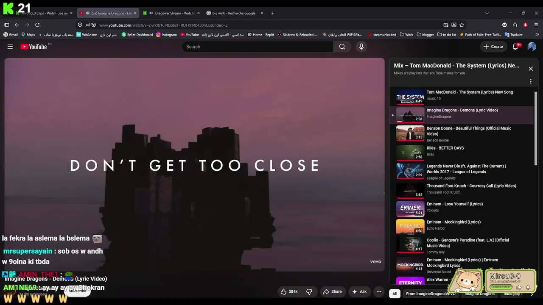Dislike the Demons lyric video

309,291
